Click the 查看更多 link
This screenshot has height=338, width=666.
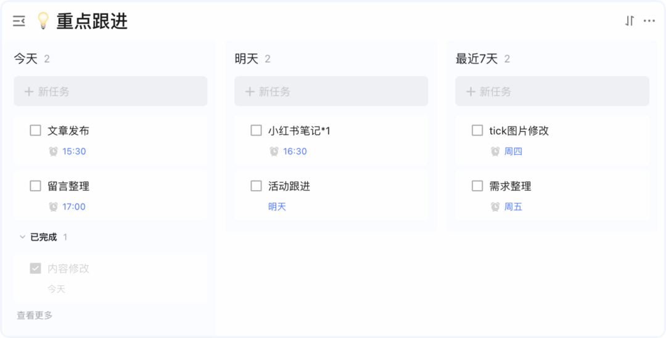(35, 315)
